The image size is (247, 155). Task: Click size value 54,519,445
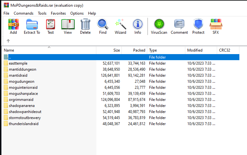click(111, 118)
